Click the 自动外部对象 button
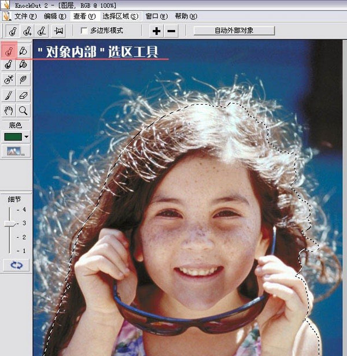 (x=234, y=31)
